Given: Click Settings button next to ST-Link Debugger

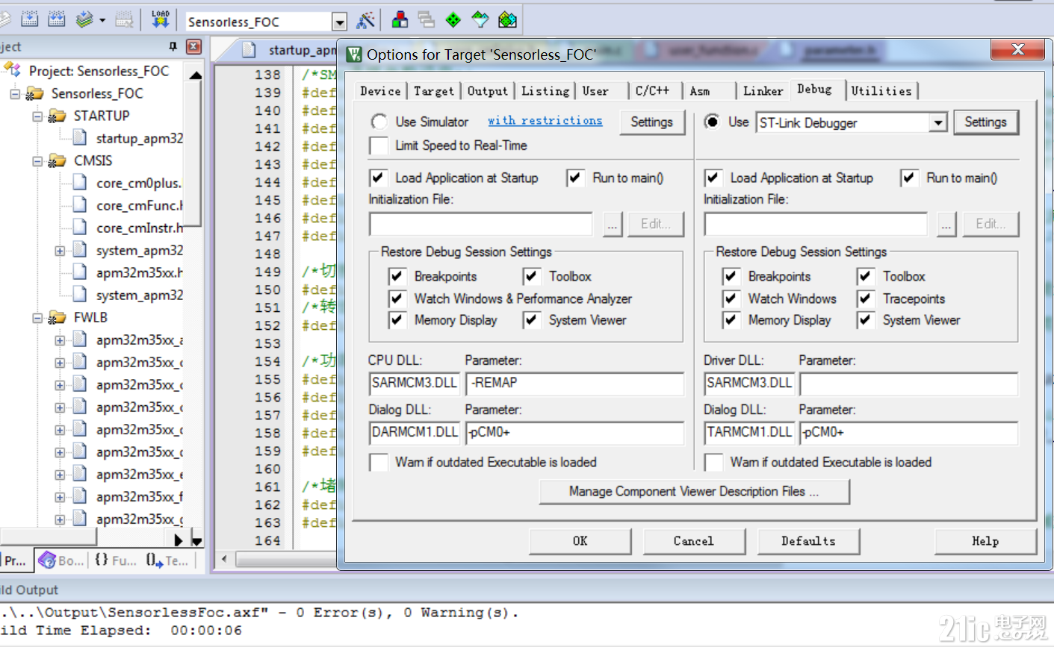Looking at the screenshot, I should (x=985, y=122).
